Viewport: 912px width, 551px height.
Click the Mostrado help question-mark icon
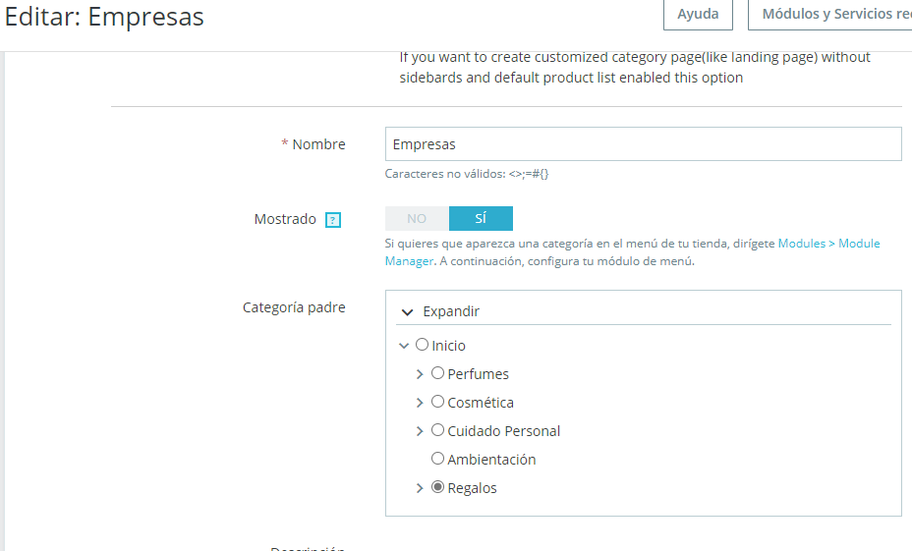coord(332,220)
